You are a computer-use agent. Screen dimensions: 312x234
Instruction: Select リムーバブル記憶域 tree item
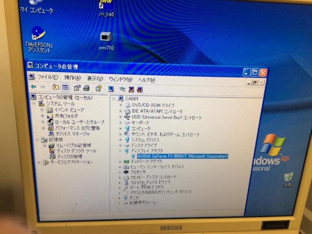click(73, 145)
